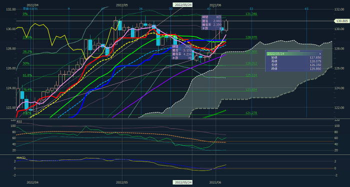Select the 127.850 opening value row

coord(294,57)
